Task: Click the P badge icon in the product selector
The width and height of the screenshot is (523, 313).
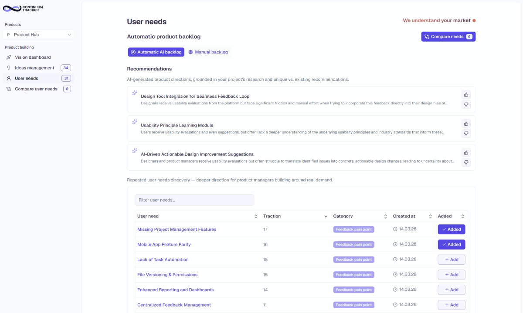Action: coord(8,35)
